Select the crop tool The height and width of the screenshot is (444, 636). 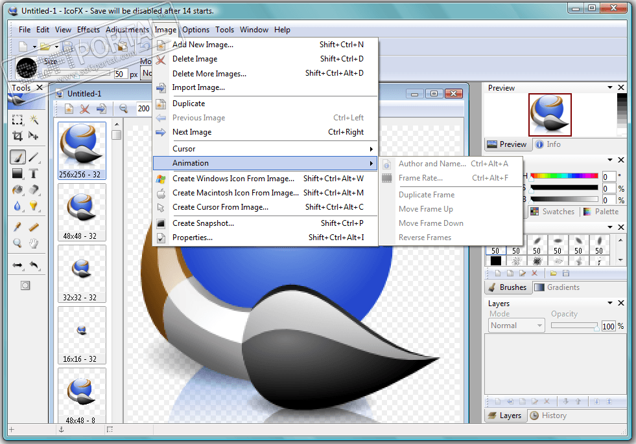[18, 136]
